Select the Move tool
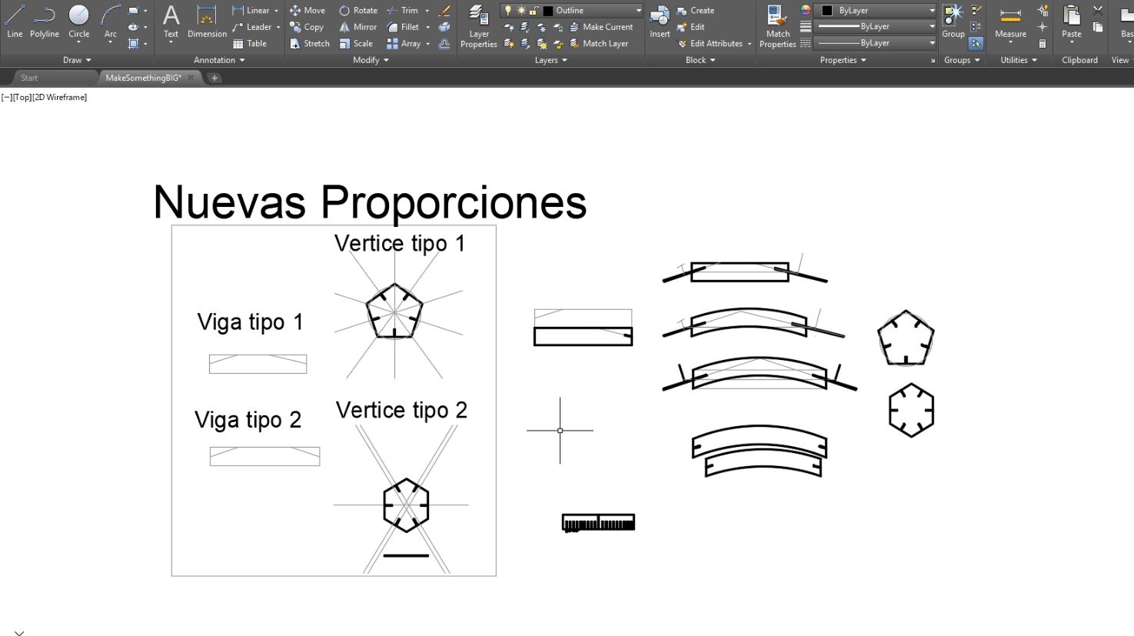 tap(308, 11)
